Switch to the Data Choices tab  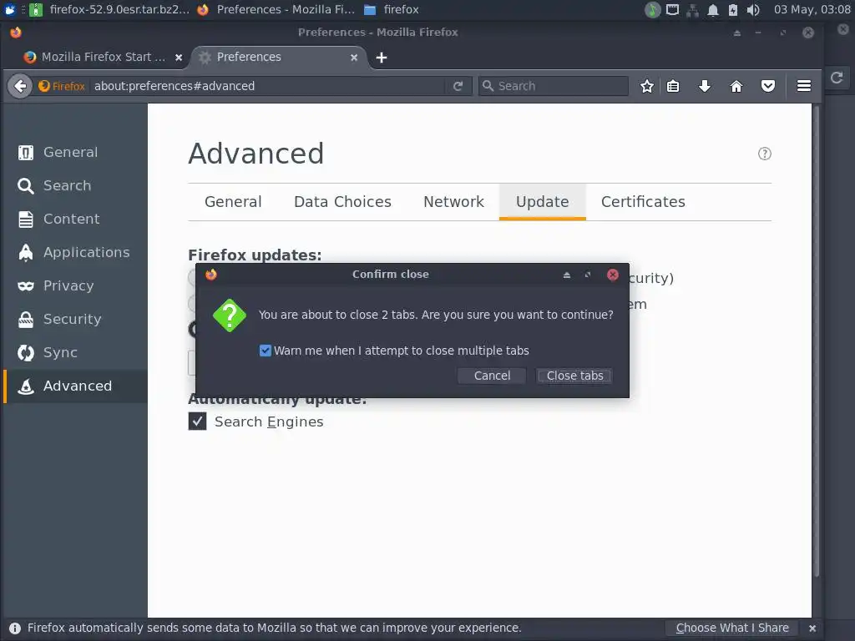(342, 202)
